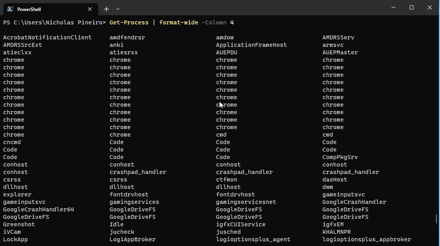This screenshot has height=246, width=440.
Task: Click the ctfmon row's csrss entry in second column
Action: click(118, 179)
